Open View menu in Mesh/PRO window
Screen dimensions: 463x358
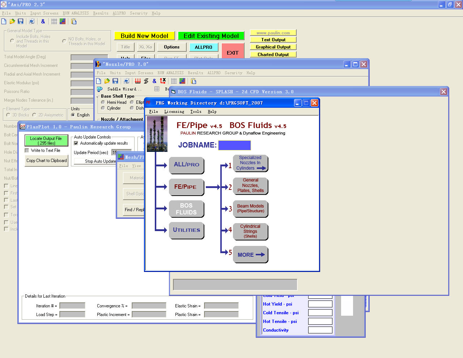click(x=136, y=166)
